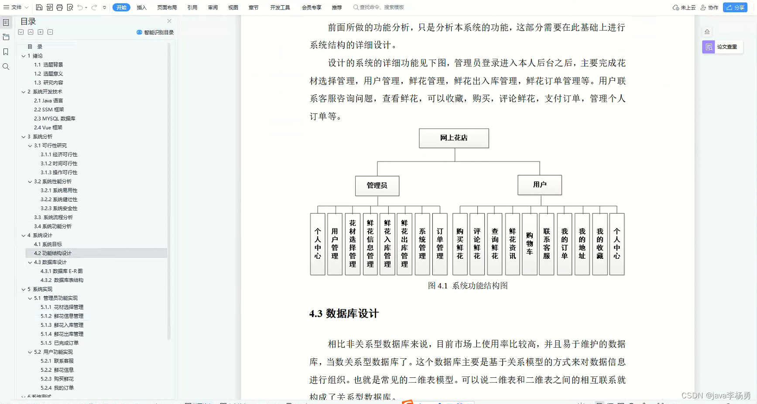Open the 章节 ribbon tab
Viewport: 757px width, 404px height.
click(253, 7)
